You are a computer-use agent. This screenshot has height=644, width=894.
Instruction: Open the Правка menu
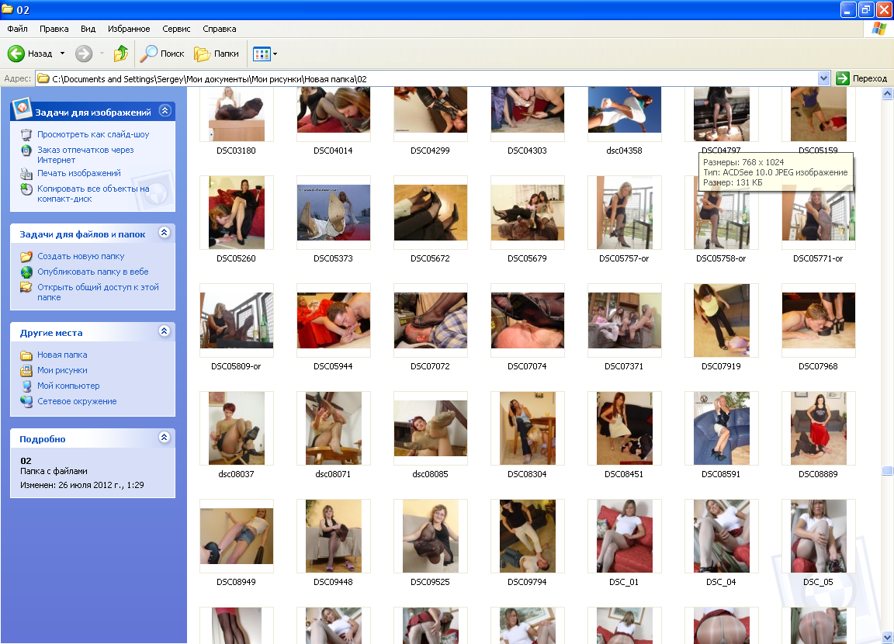coord(54,29)
